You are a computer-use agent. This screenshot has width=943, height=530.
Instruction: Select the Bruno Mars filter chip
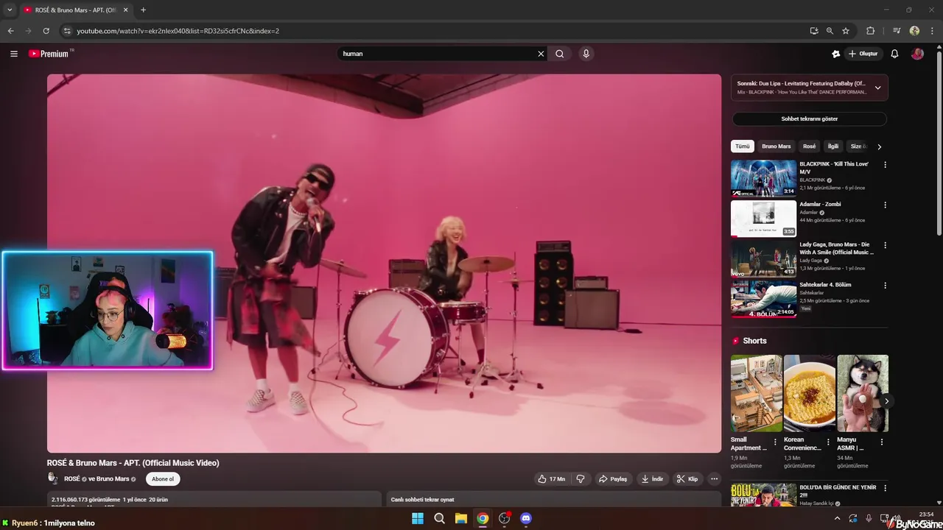point(776,146)
